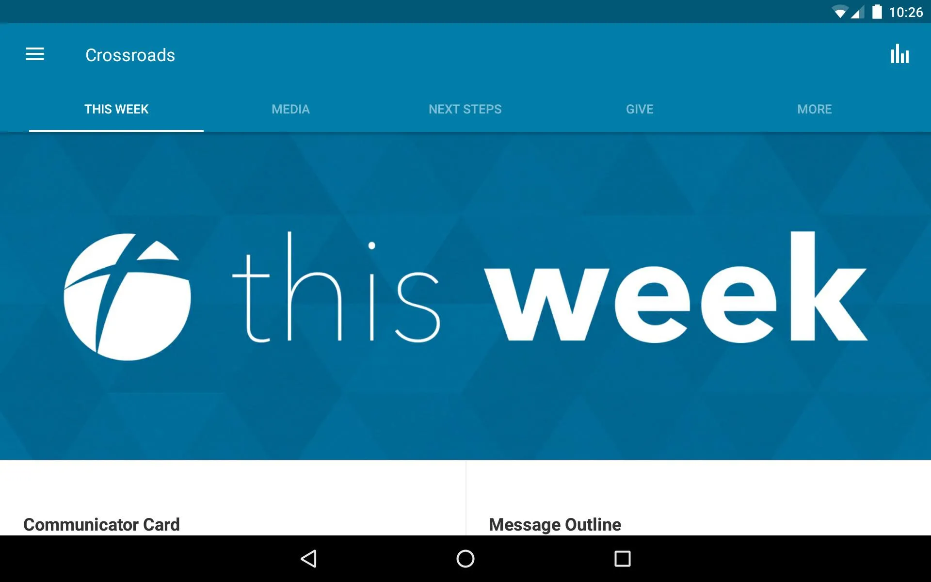Tap the Android home button
The height and width of the screenshot is (582, 931).
pos(465,557)
